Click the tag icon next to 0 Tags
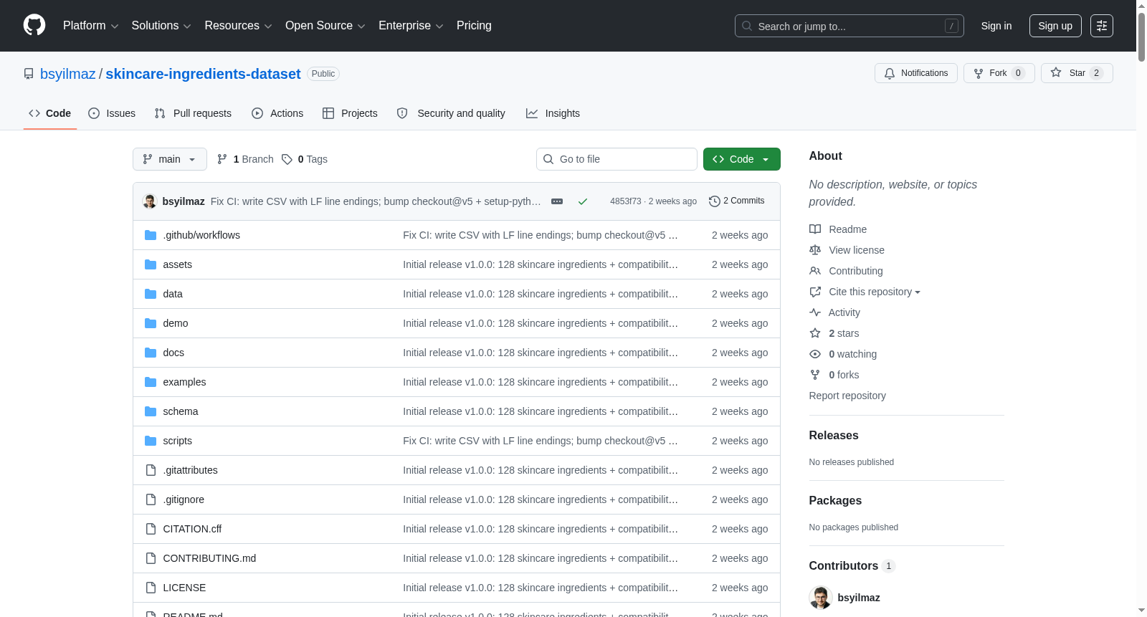Viewport: 1147px width, 617px height. [x=287, y=159]
